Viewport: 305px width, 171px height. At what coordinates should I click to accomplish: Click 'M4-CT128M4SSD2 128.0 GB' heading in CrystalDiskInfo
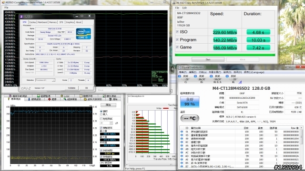tap(241, 88)
